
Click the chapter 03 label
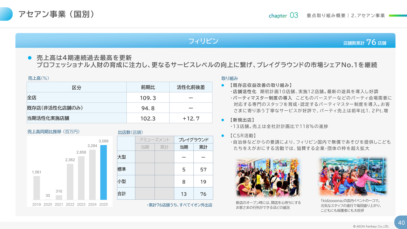pyautogui.click(x=283, y=15)
